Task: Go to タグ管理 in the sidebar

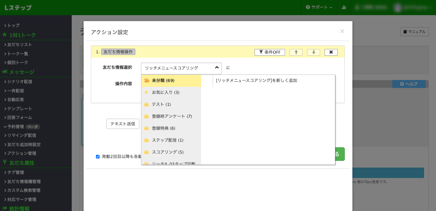Action: point(16,172)
